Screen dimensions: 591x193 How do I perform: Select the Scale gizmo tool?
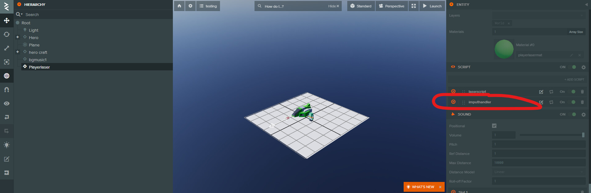(x=6, y=48)
